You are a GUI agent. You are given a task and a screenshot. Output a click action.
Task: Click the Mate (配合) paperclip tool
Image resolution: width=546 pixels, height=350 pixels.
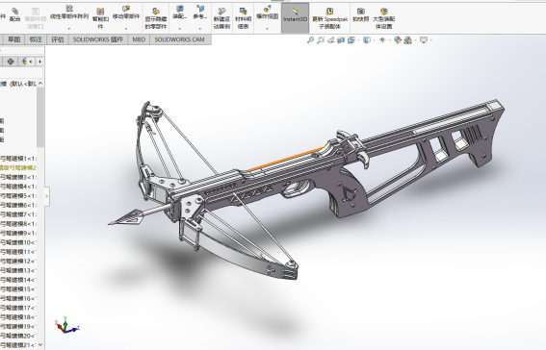point(15,14)
